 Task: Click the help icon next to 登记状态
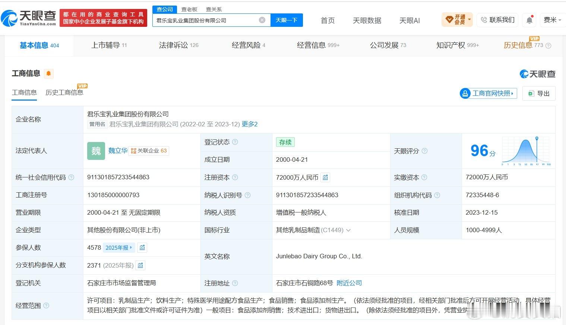[x=235, y=142]
